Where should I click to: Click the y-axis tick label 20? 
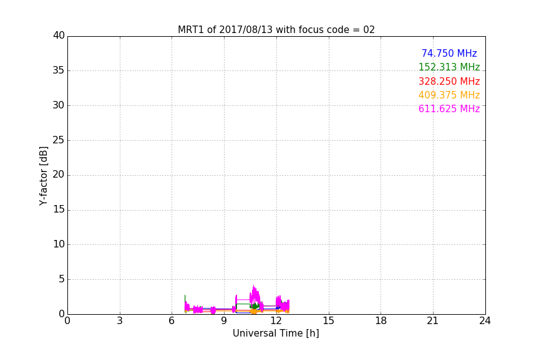click(x=59, y=175)
